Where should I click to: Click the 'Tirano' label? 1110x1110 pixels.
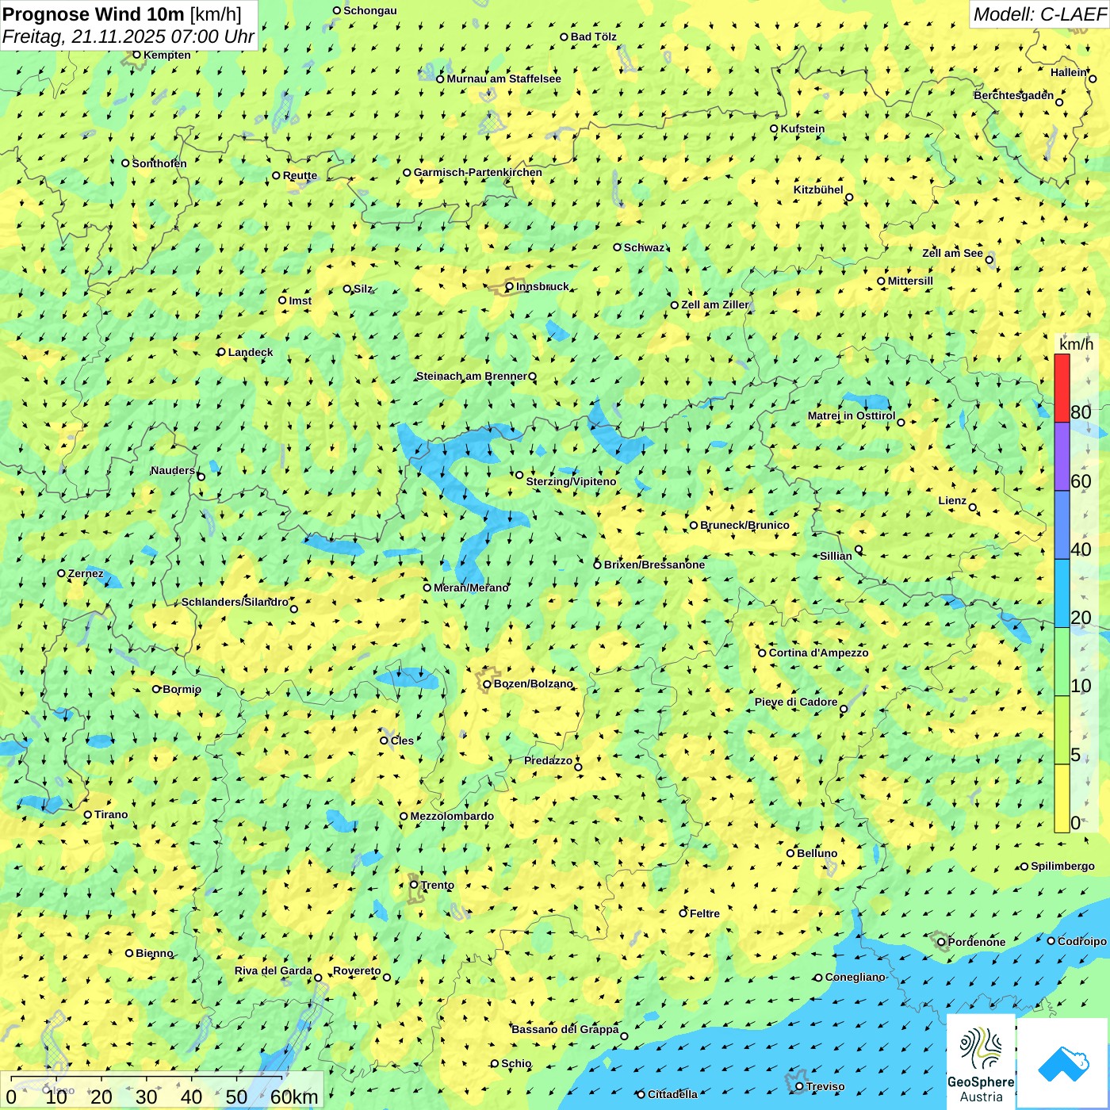coord(111,814)
